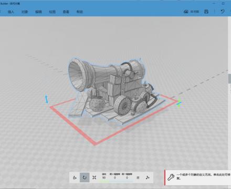
Task: Click the settle object icon at toolbar end
Action: (148, 177)
